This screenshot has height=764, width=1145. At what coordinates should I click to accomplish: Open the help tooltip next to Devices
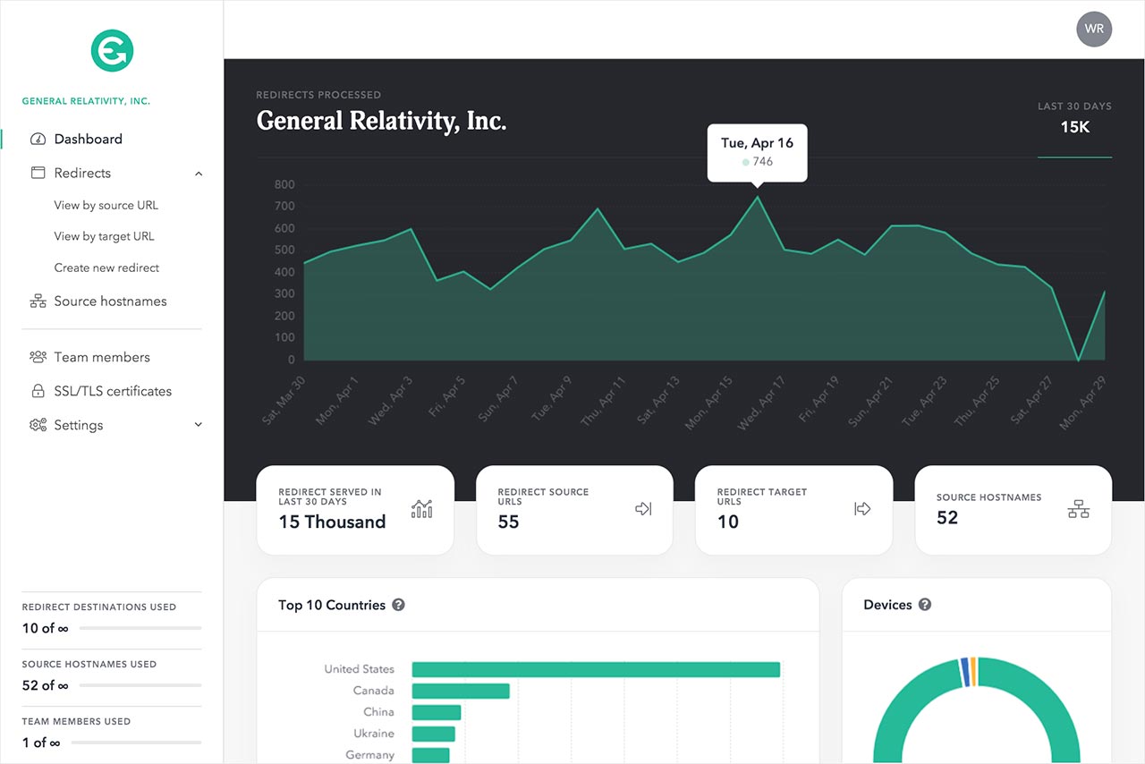tap(925, 605)
